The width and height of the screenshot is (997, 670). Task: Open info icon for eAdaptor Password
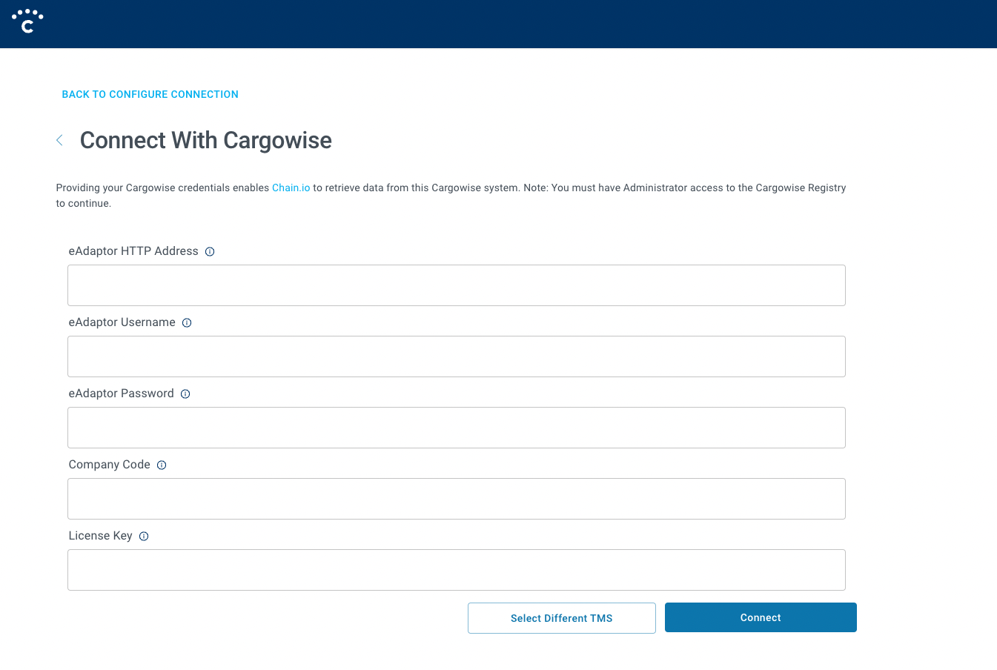pyautogui.click(x=185, y=394)
